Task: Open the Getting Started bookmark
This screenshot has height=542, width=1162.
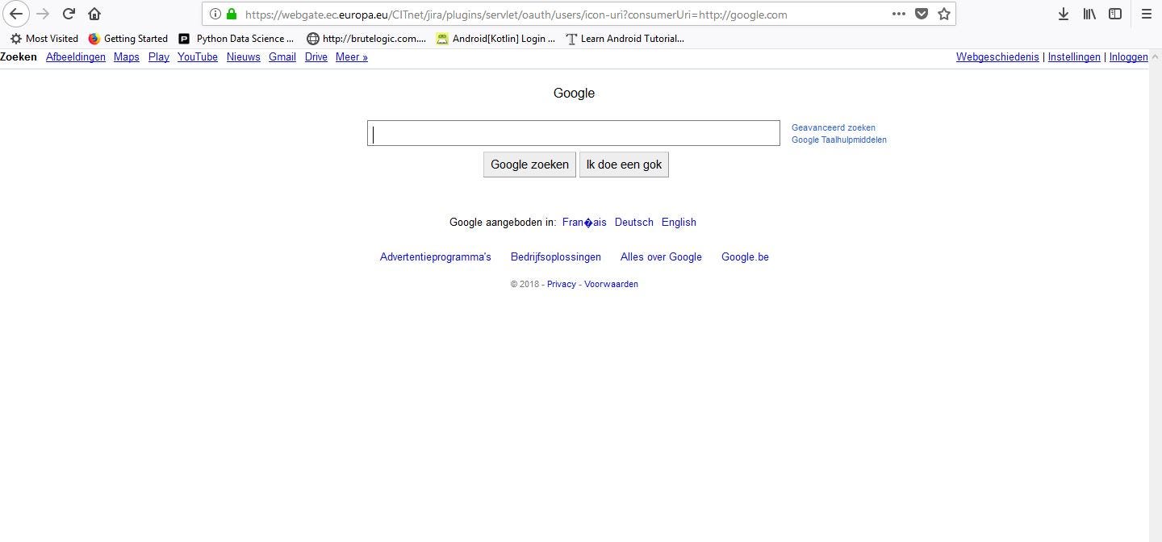Action: point(127,38)
